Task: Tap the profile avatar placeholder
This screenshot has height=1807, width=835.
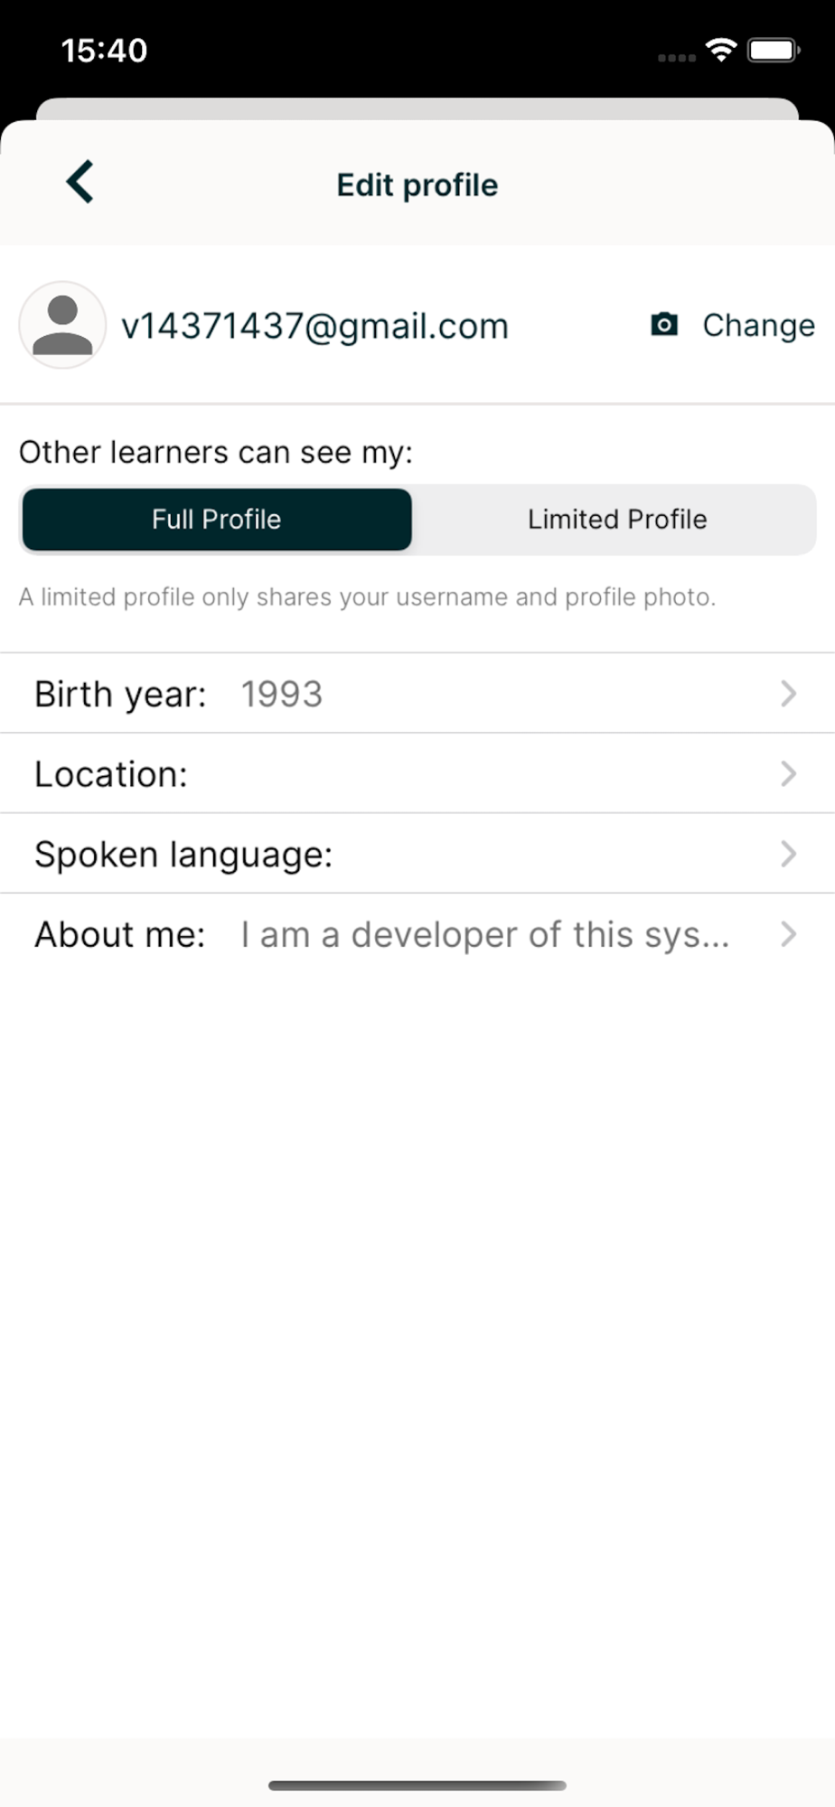Action: (x=62, y=325)
